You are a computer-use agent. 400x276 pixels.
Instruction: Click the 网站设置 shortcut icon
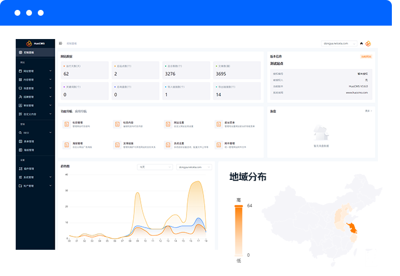168,124
